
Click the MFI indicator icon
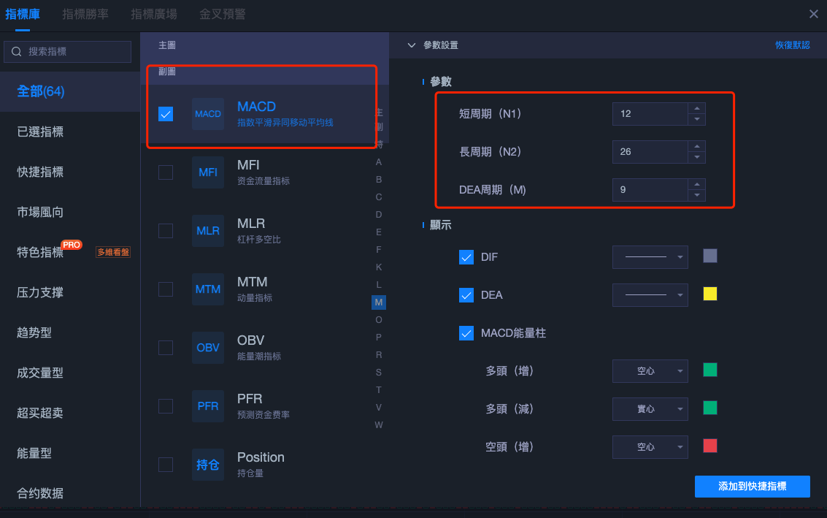click(x=208, y=172)
